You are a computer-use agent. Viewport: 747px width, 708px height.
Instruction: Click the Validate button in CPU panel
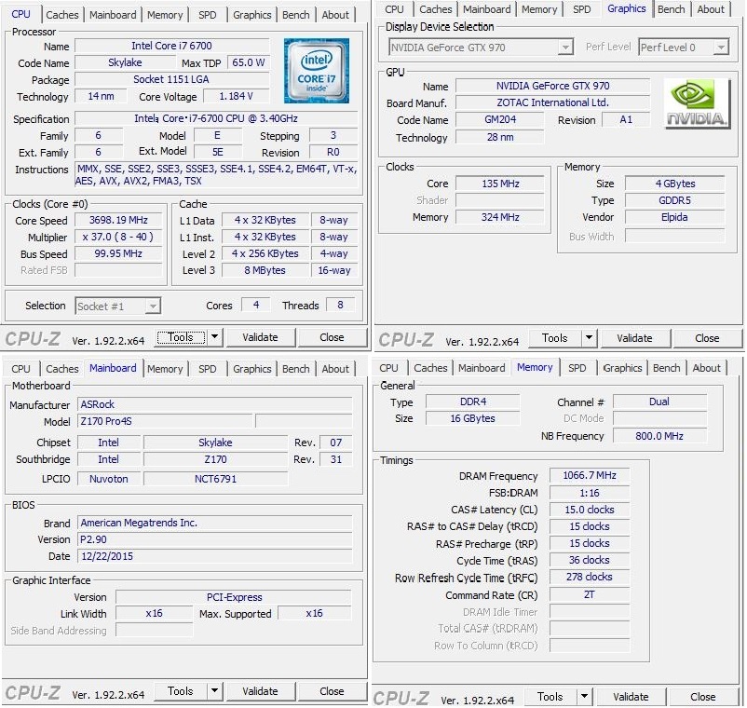click(x=260, y=336)
